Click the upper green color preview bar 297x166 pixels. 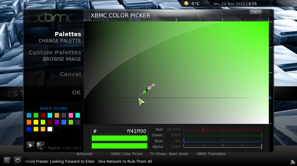pos(119,138)
